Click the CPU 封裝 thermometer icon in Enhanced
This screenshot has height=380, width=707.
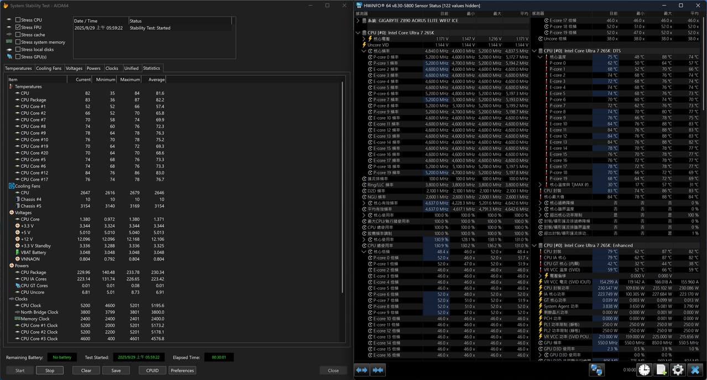(x=540, y=252)
